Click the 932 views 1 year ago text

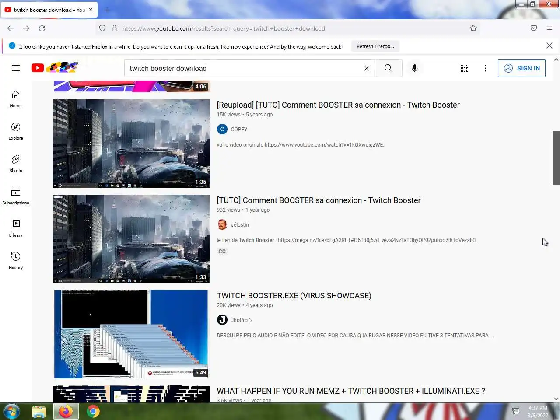[243, 210]
